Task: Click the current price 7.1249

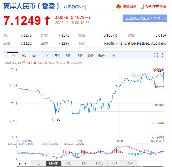Action: pos(22,21)
